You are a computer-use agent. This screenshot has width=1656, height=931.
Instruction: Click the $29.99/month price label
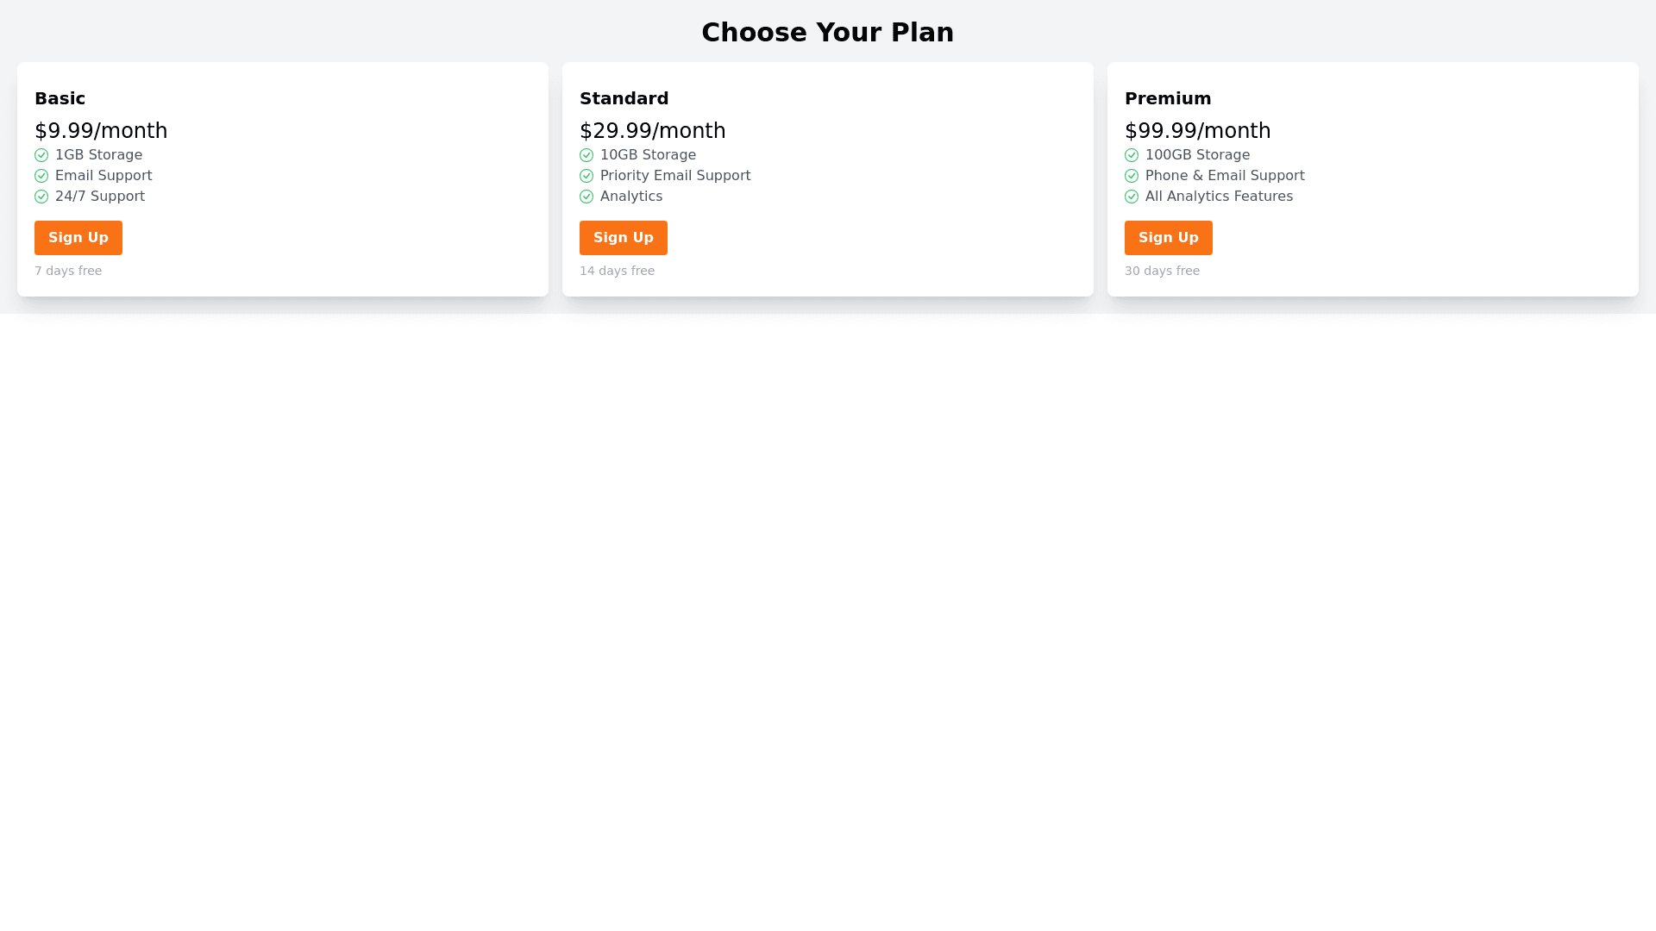(x=652, y=131)
